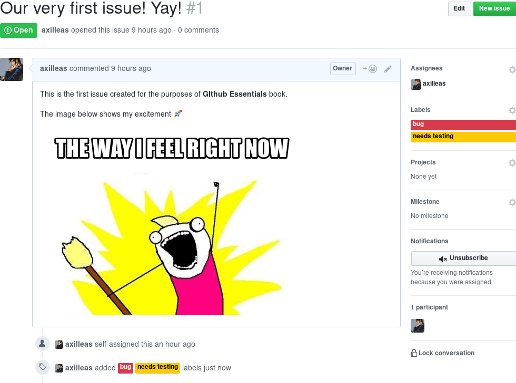Click the tag icon in the timeline
The height and width of the screenshot is (383, 516).
43,367
